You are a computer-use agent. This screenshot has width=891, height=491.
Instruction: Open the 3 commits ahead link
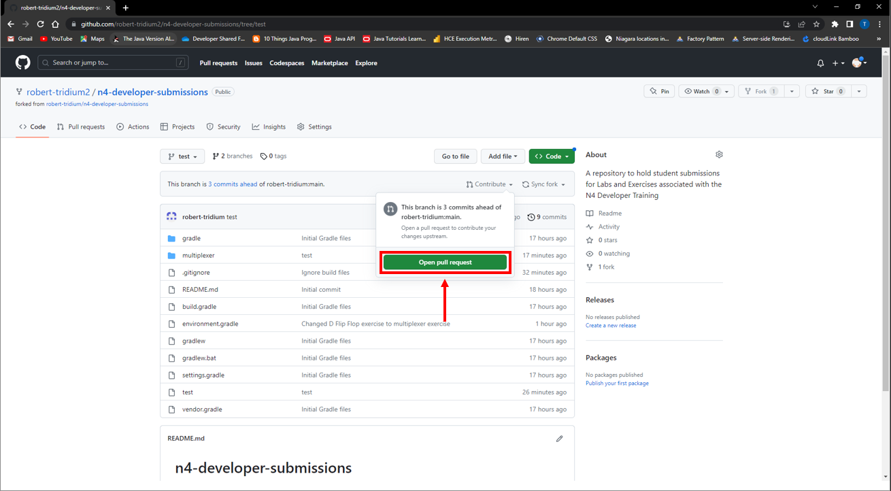233,184
